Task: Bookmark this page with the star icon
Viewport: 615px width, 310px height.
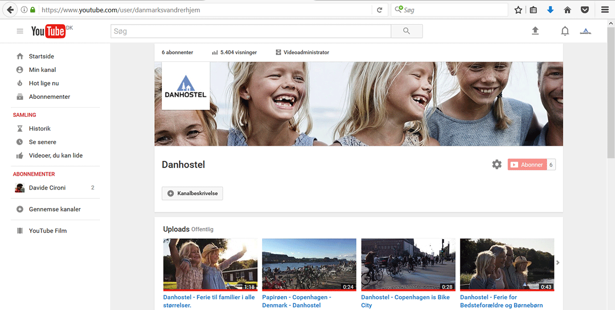Action: coord(518,10)
